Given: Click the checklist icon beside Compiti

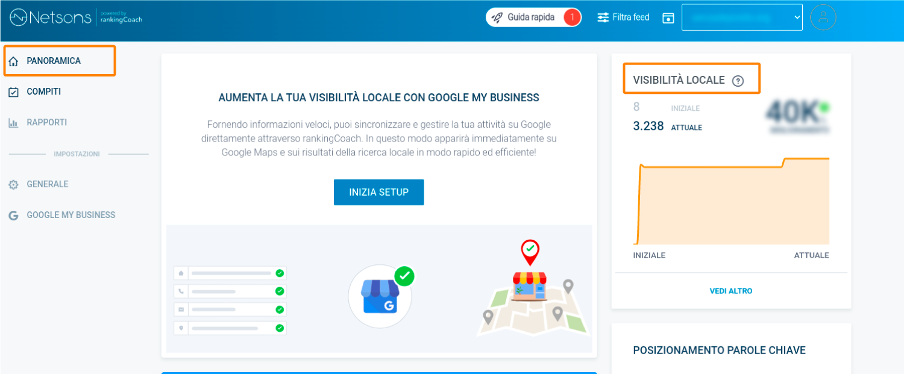Looking at the screenshot, I should point(13,92).
